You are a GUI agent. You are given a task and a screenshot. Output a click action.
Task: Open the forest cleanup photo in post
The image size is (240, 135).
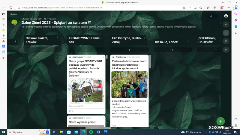(129, 84)
